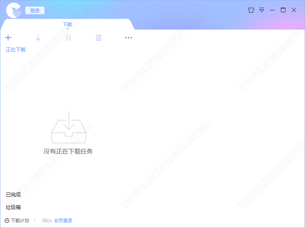Image resolution: width=305 pixels, height=228 pixels.
Task: Click the empty download inbox illustration
Action: [68, 127]
